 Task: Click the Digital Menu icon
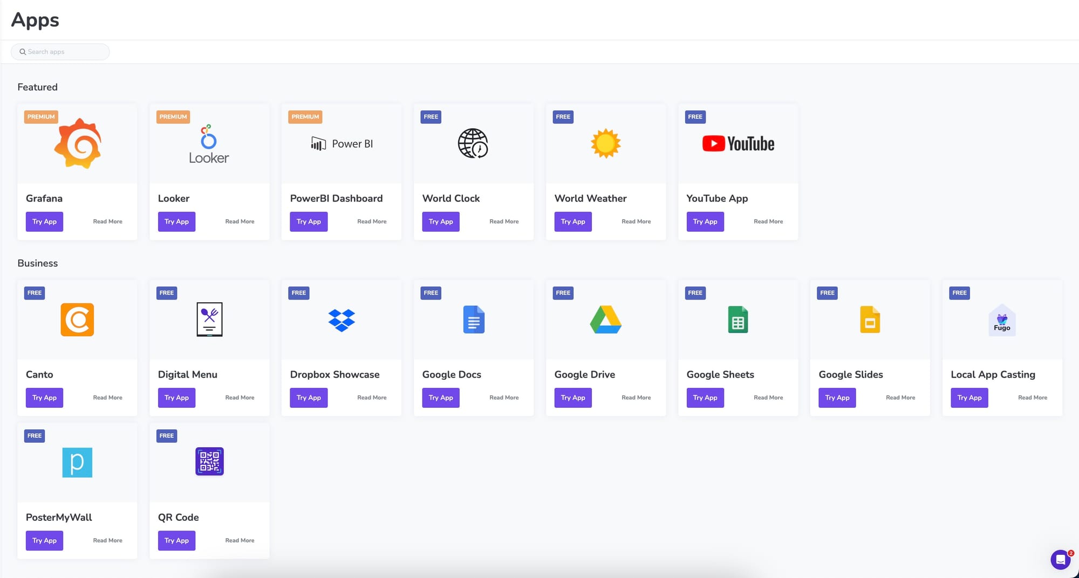click(x=209, y=319)
